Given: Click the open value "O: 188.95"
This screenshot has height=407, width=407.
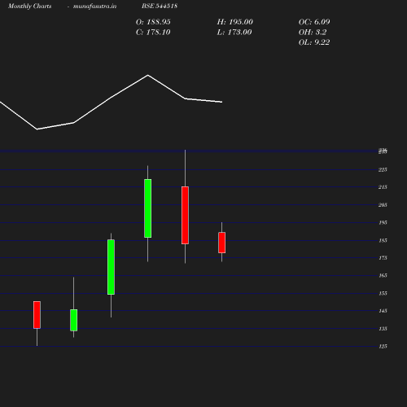Looking at the screenshot, I should click(x=153, y=22).
